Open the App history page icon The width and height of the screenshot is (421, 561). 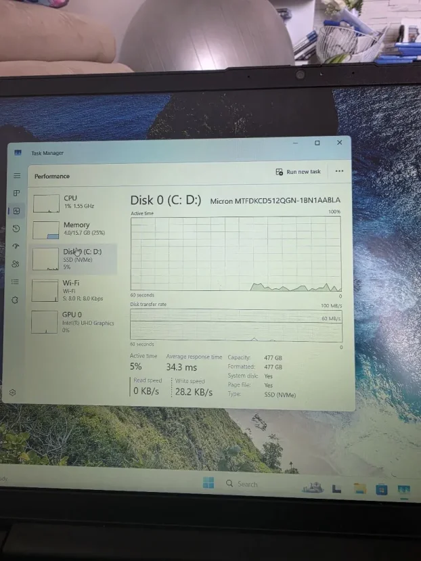point(16,228)
